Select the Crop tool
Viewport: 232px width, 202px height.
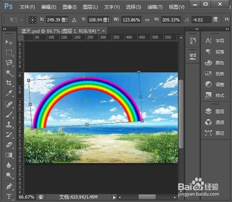pos(9,83)
